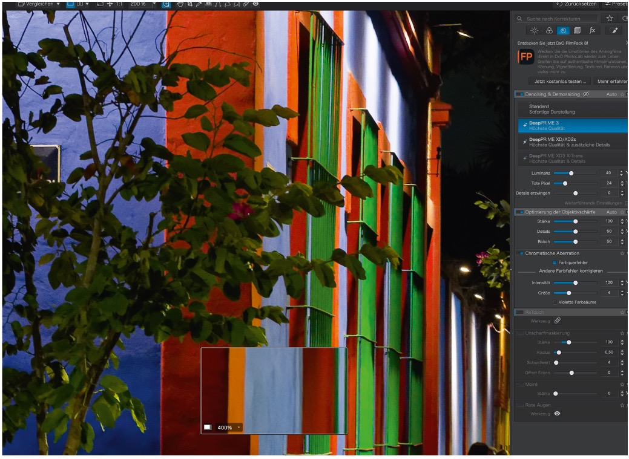
Task: Open the 200 % zoom level dropdown
Action: coord(154,4)
